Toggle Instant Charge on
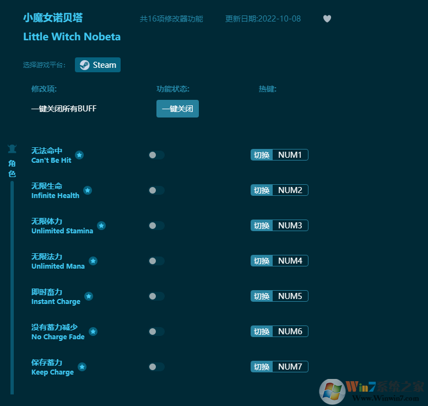The width and height of the screenshot is (428, 406). click(x=156, y=296)
